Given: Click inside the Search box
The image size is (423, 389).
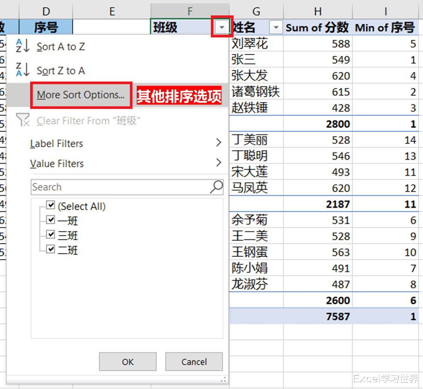Looking at the screenshot, I should [107, 187].
